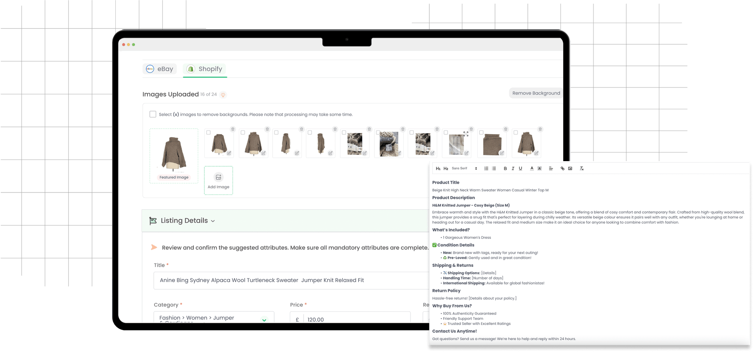Apply Heading 1 format in editor toolbar
The image size is (753, 352).
438,169
